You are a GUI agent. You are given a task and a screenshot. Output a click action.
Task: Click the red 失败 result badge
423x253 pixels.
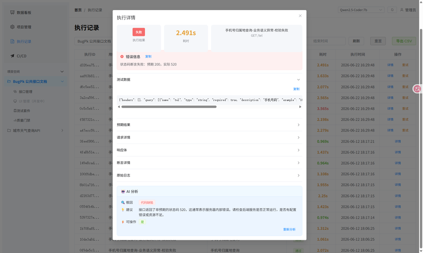[139, 32]
